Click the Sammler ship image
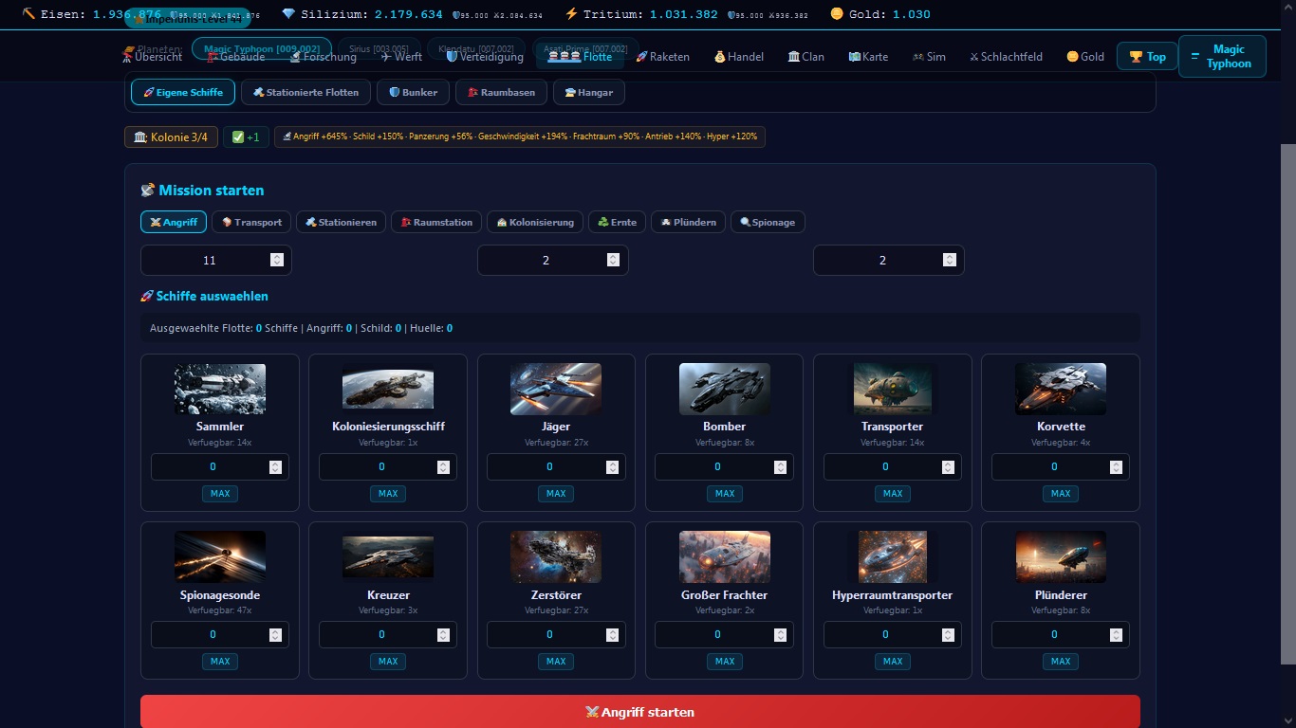This screenshot has height=728, width=1296. [x=220, y=389]
